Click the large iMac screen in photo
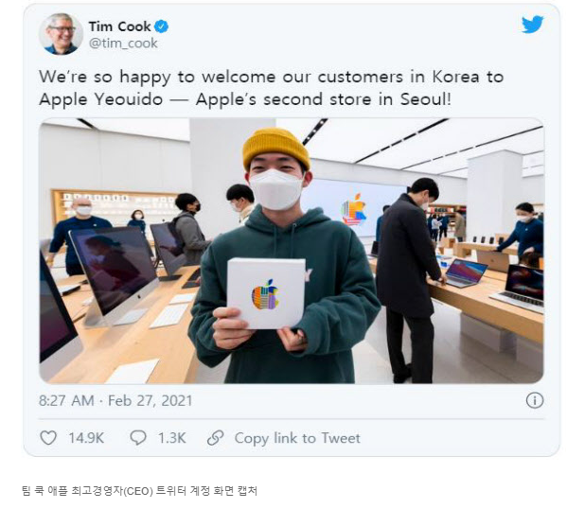567x509 pixels. tap(114, 270)
